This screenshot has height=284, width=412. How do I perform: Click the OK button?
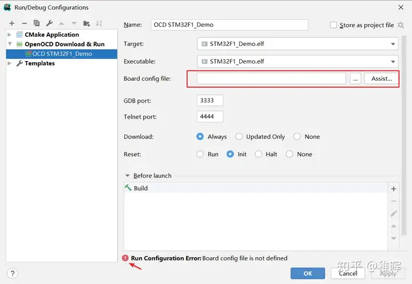click(x=308, y=274)
